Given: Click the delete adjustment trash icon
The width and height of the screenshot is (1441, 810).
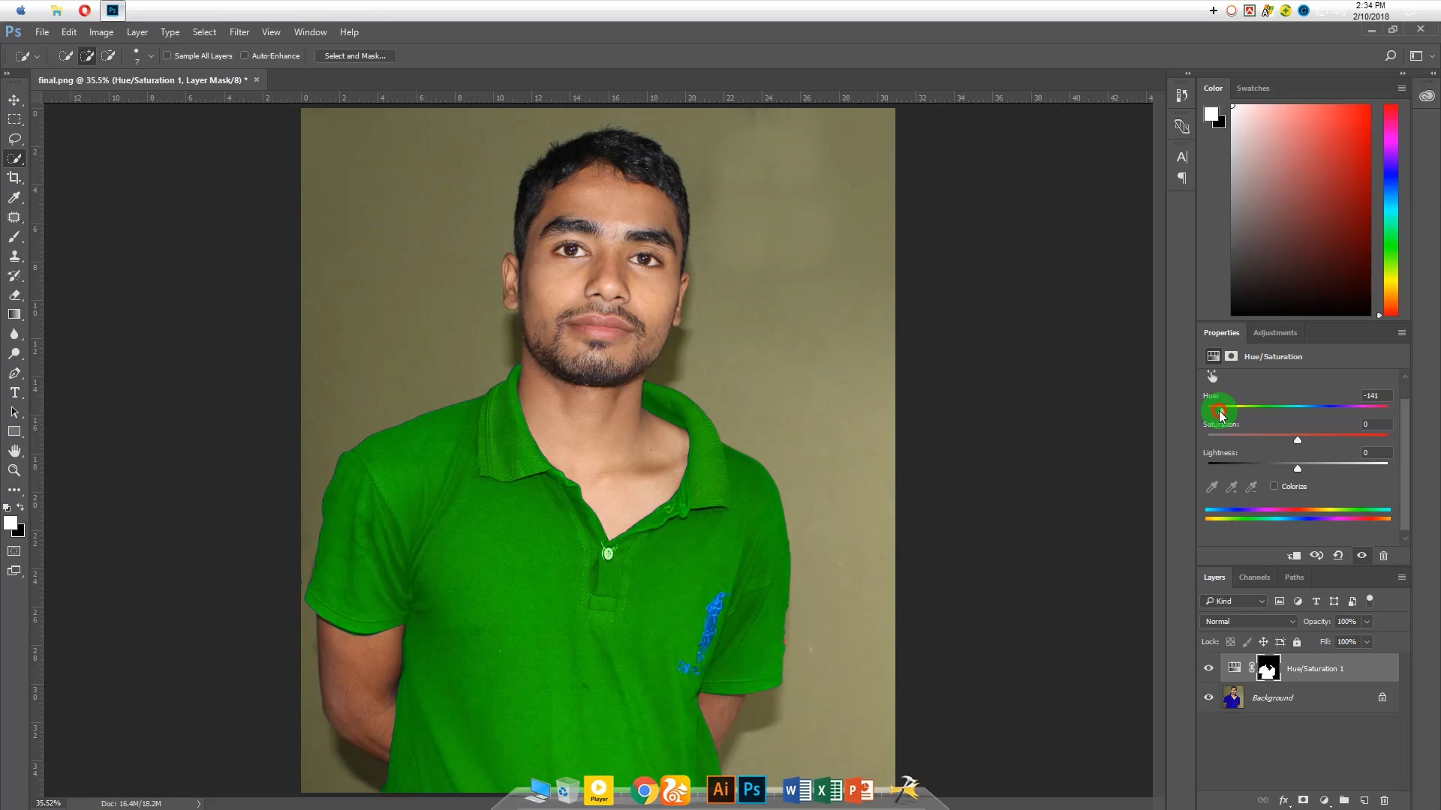Looking at the screenshot, I should (x=1383, y=556).
